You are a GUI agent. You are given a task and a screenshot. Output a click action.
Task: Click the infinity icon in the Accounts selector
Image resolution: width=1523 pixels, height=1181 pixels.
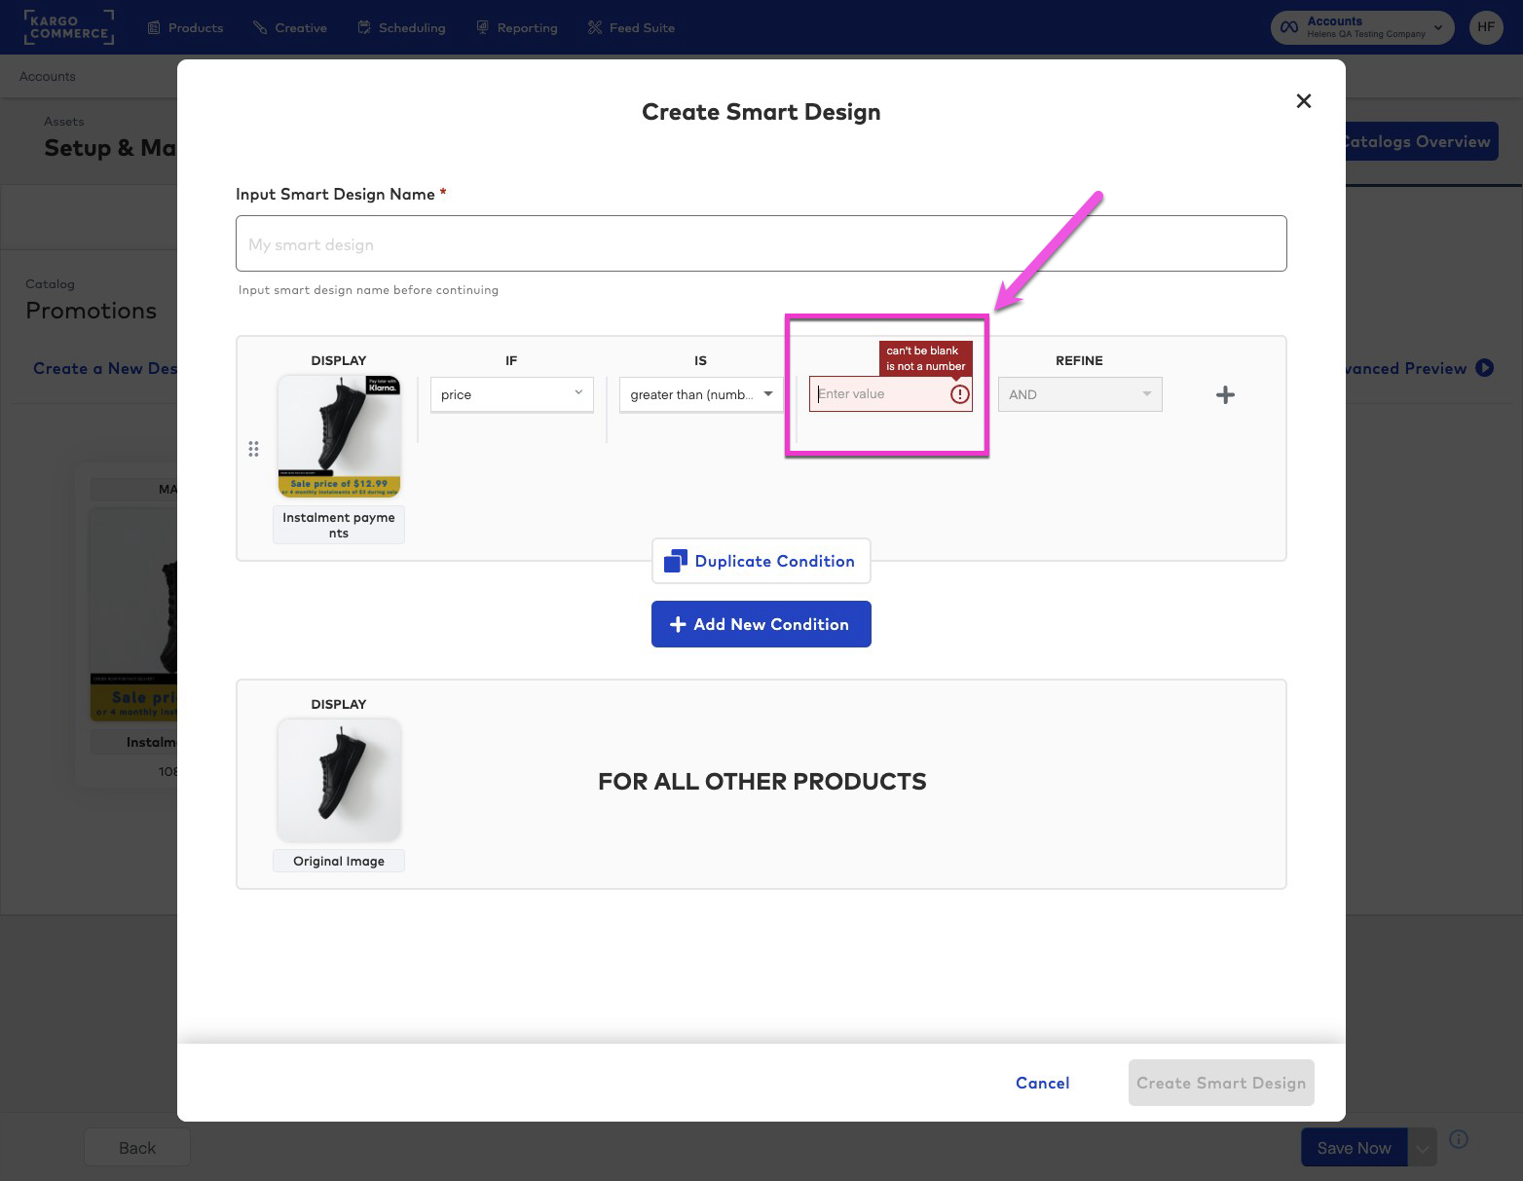pyautogui.click(x=1288, y=26)
